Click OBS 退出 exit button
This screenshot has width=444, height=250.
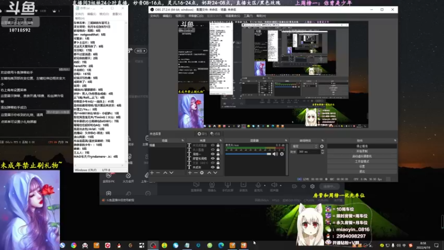362,172
